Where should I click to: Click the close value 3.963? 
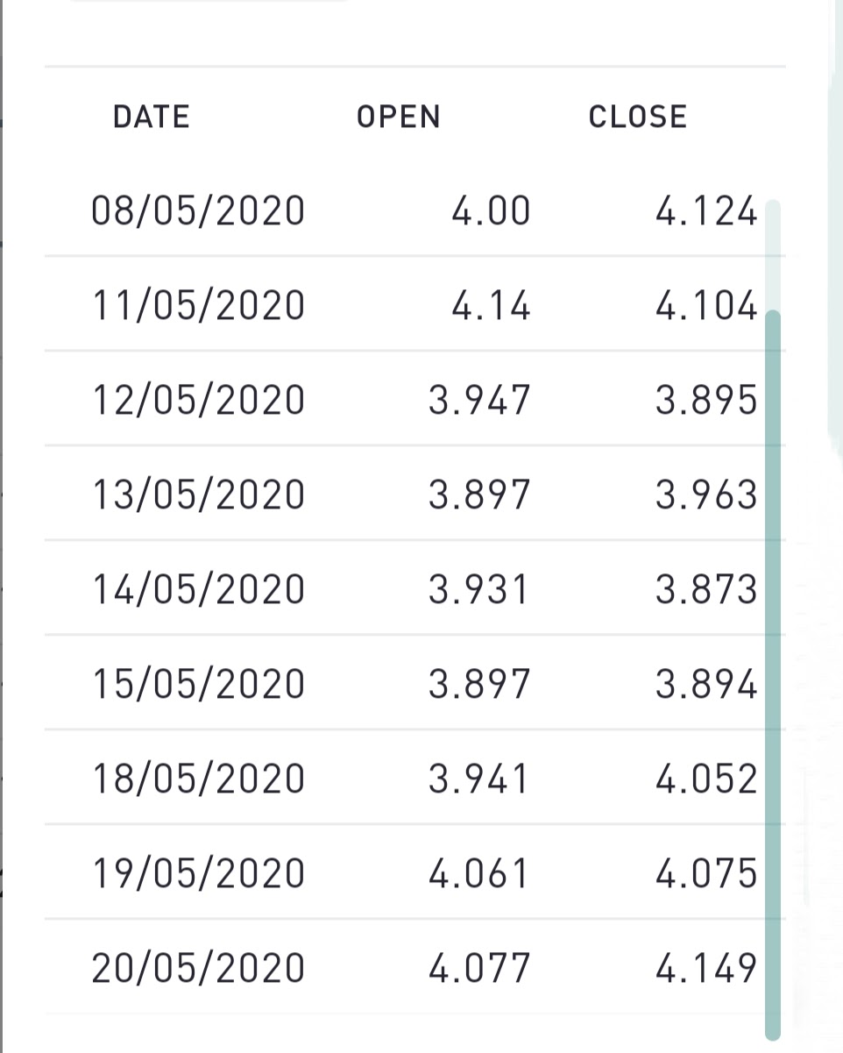[x=705, y=495]
